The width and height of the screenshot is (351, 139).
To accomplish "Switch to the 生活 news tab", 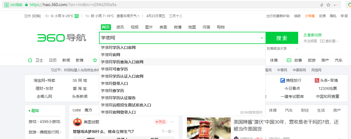I will 321,110.
